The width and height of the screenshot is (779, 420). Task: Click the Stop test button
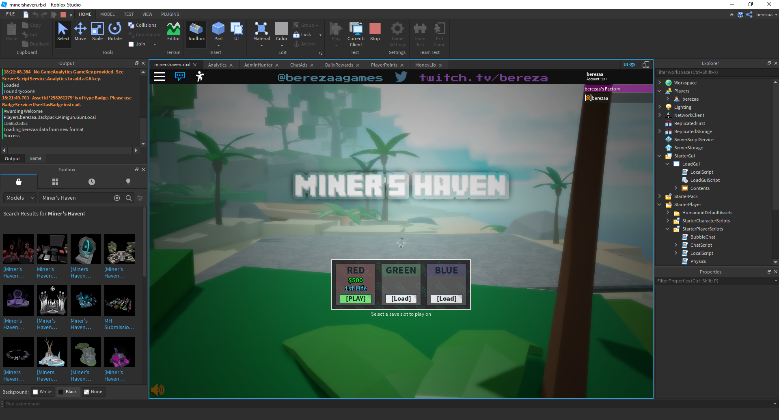click(x=375, y=32)
